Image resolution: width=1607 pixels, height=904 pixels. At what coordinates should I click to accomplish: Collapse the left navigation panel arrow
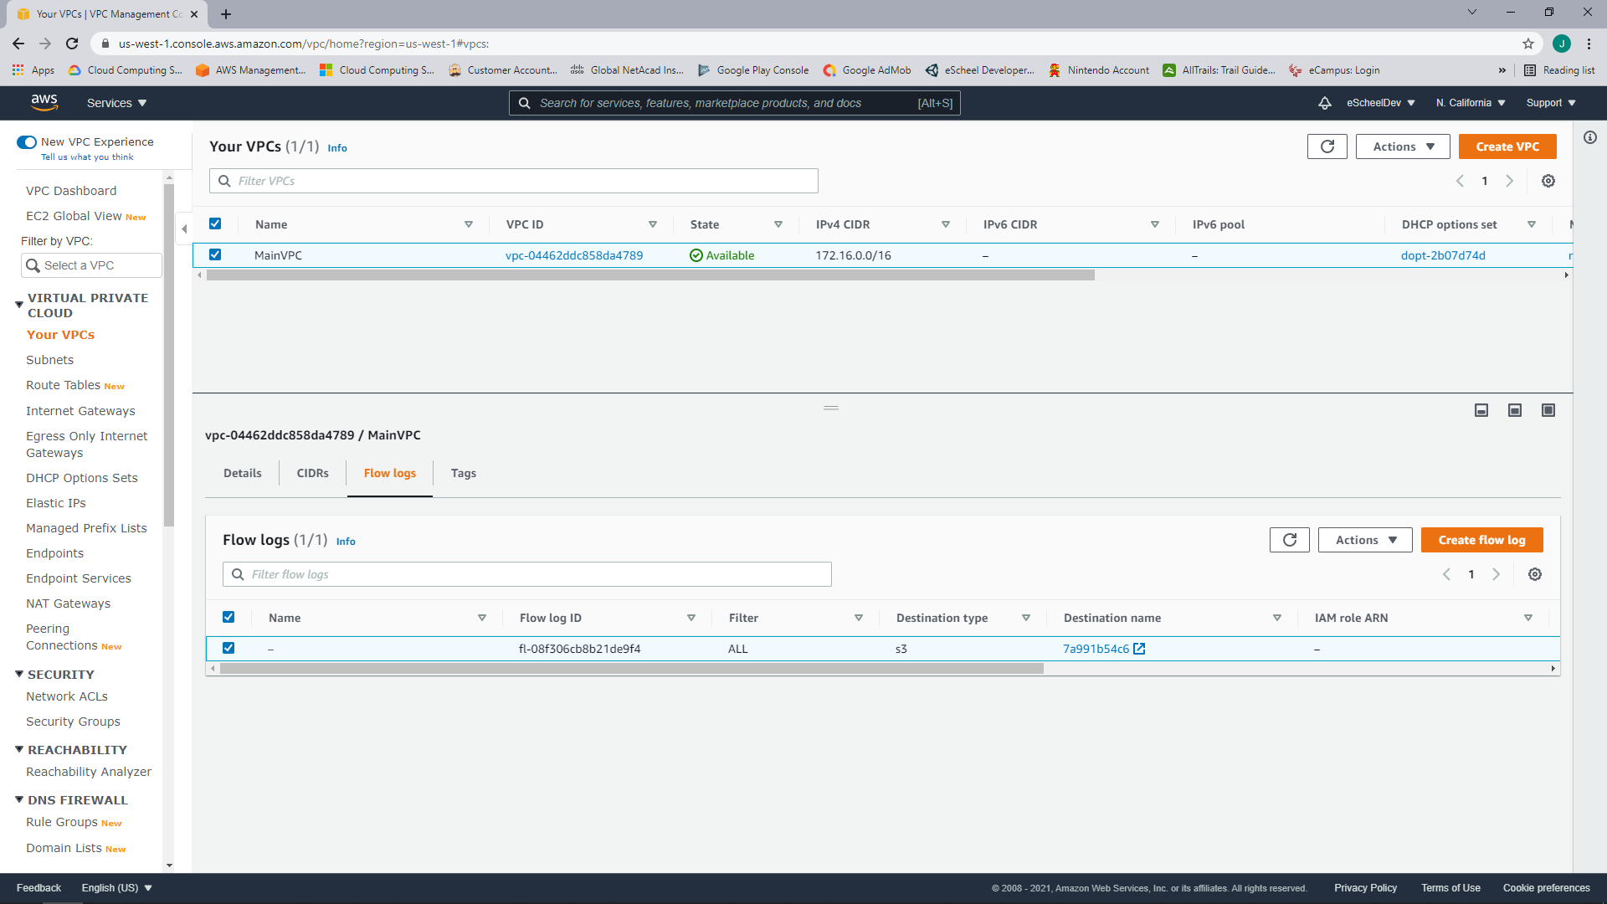184,227
